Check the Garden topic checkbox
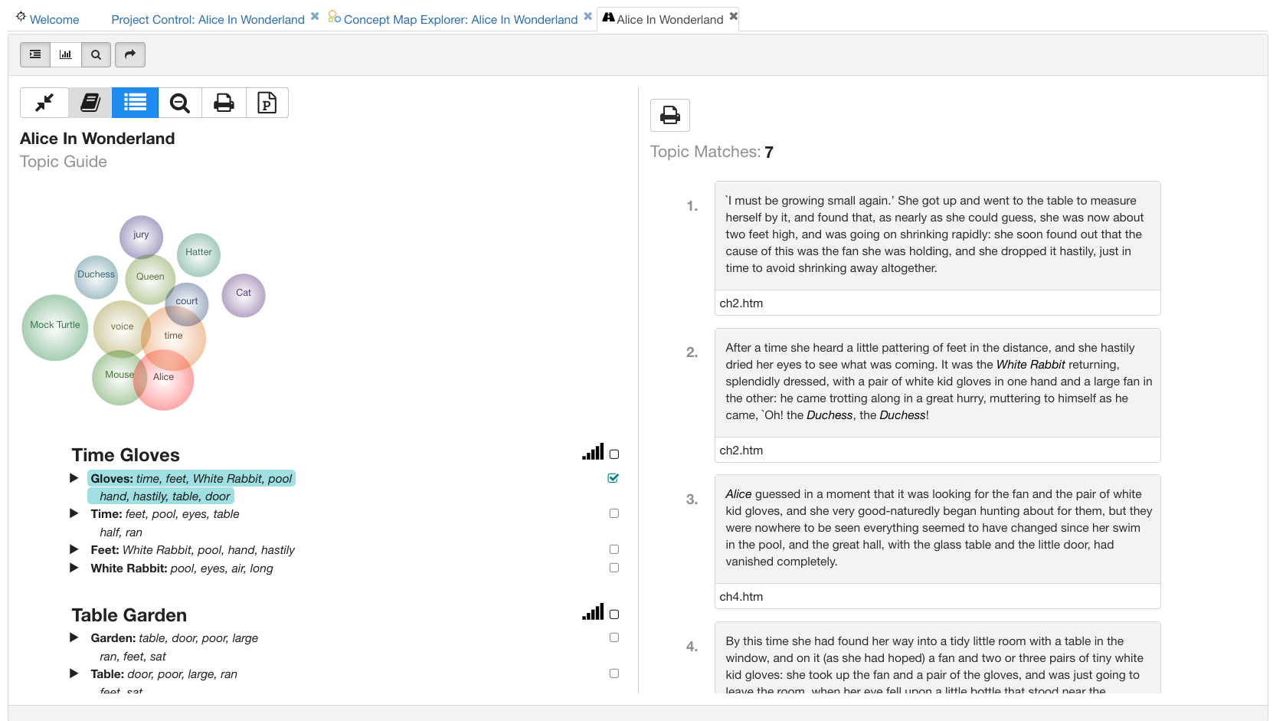1273x721 pixels. 613,637
